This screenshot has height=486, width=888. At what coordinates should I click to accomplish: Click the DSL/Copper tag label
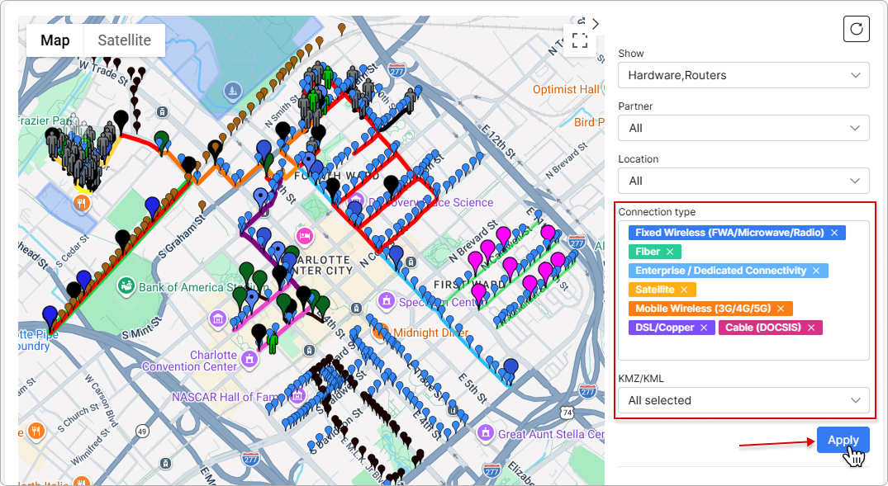664,328
